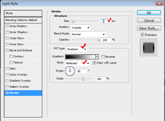Select the Drop Shadow label

tap(18, 26)
